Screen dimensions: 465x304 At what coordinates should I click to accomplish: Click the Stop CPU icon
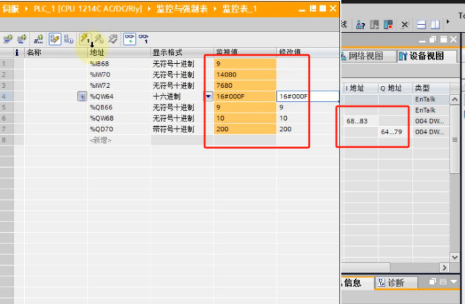coord(388,25)
